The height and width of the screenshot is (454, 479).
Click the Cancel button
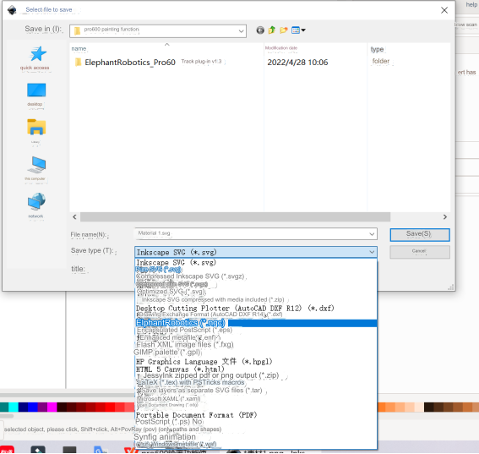419,252
